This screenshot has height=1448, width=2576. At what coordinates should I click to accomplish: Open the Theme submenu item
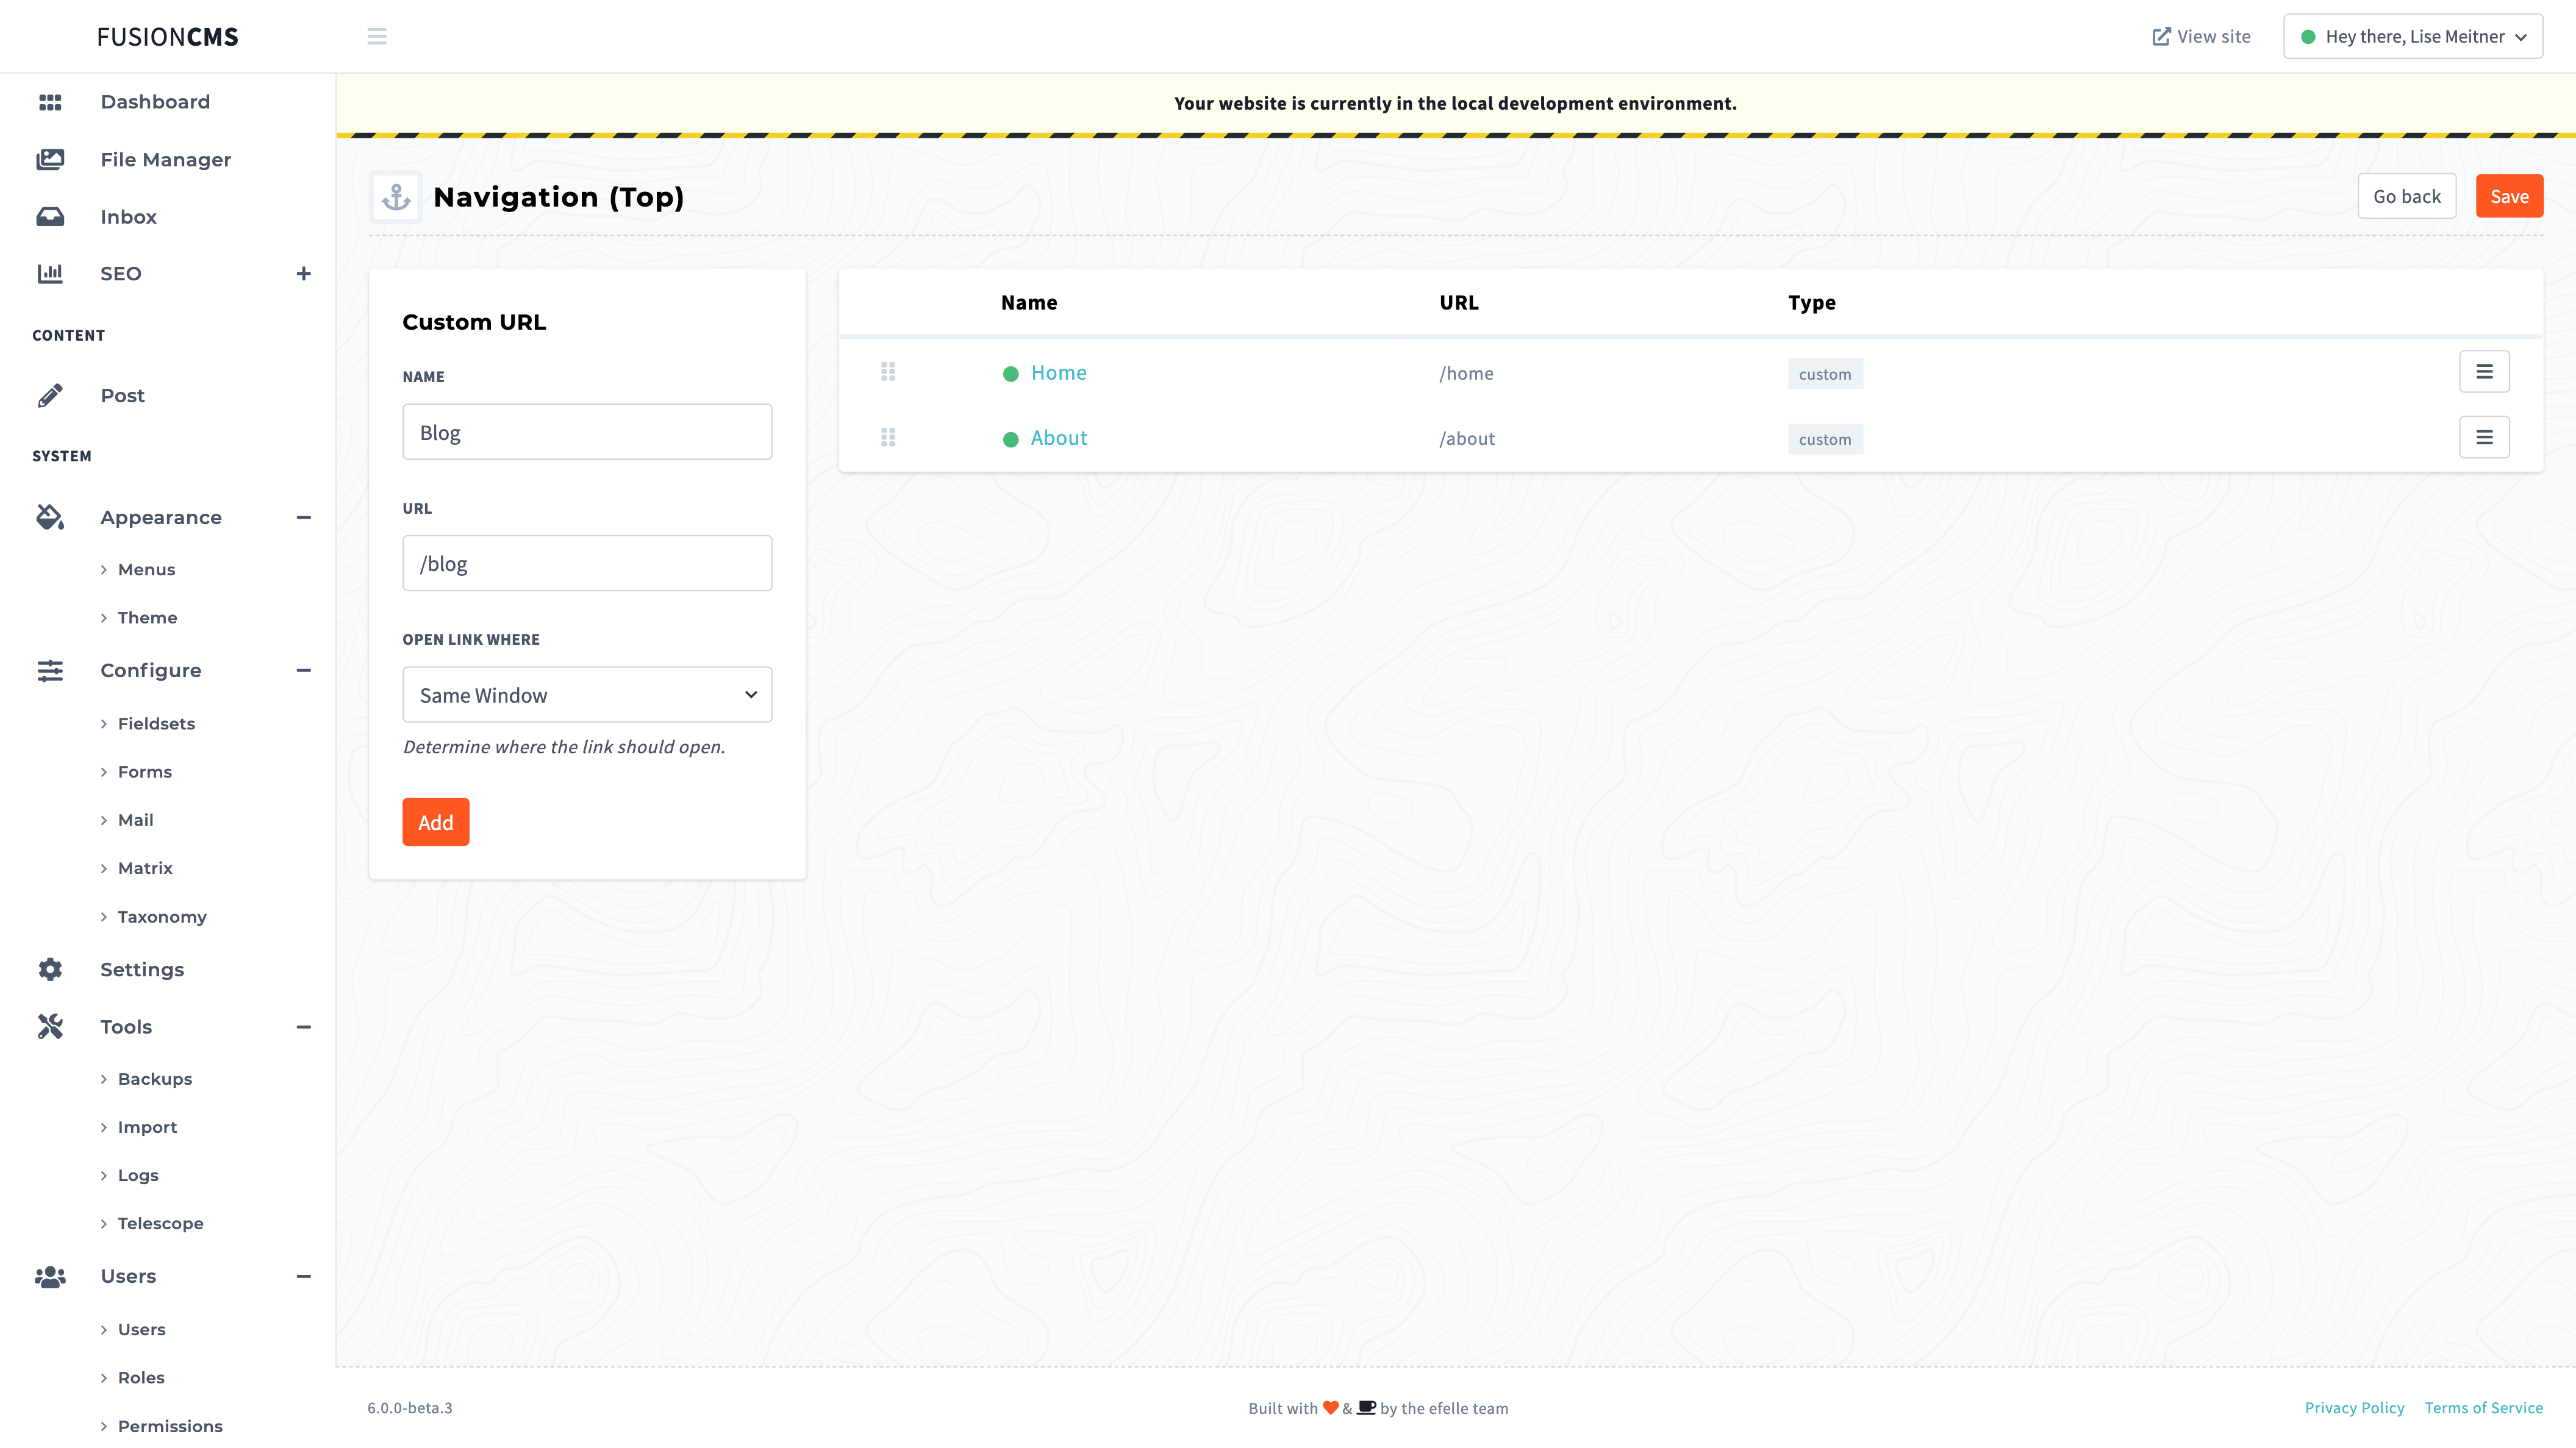[x=147, y=617]
